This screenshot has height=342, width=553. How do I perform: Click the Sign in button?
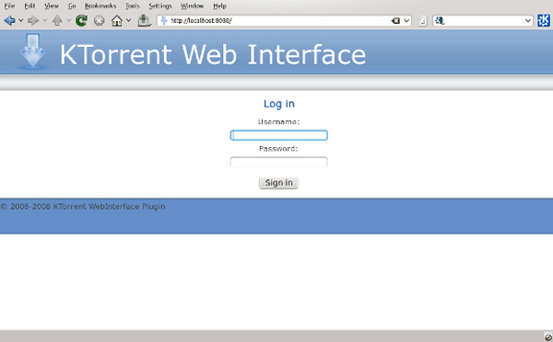click(279, 183)
